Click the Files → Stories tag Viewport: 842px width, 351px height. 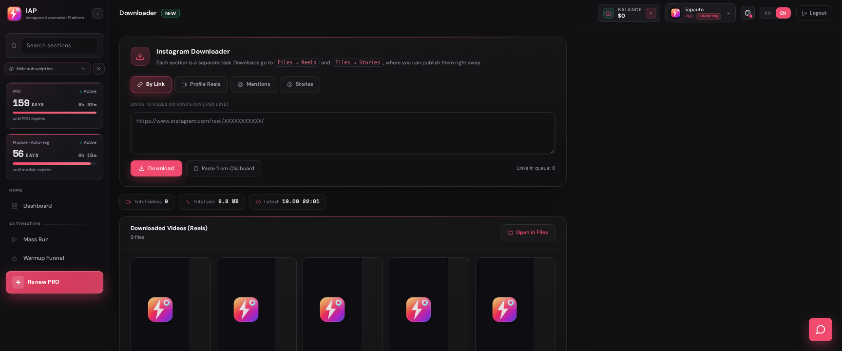tap(358, 62)
